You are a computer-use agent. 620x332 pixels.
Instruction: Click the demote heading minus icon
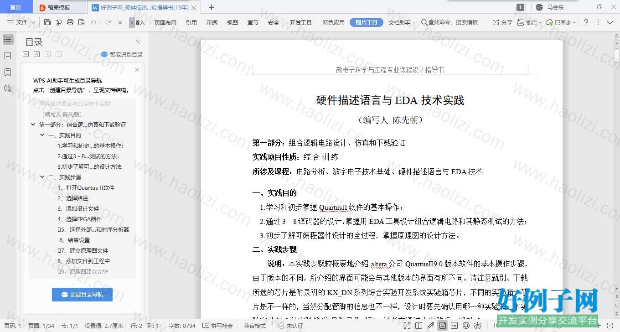(x=58, y=54)
